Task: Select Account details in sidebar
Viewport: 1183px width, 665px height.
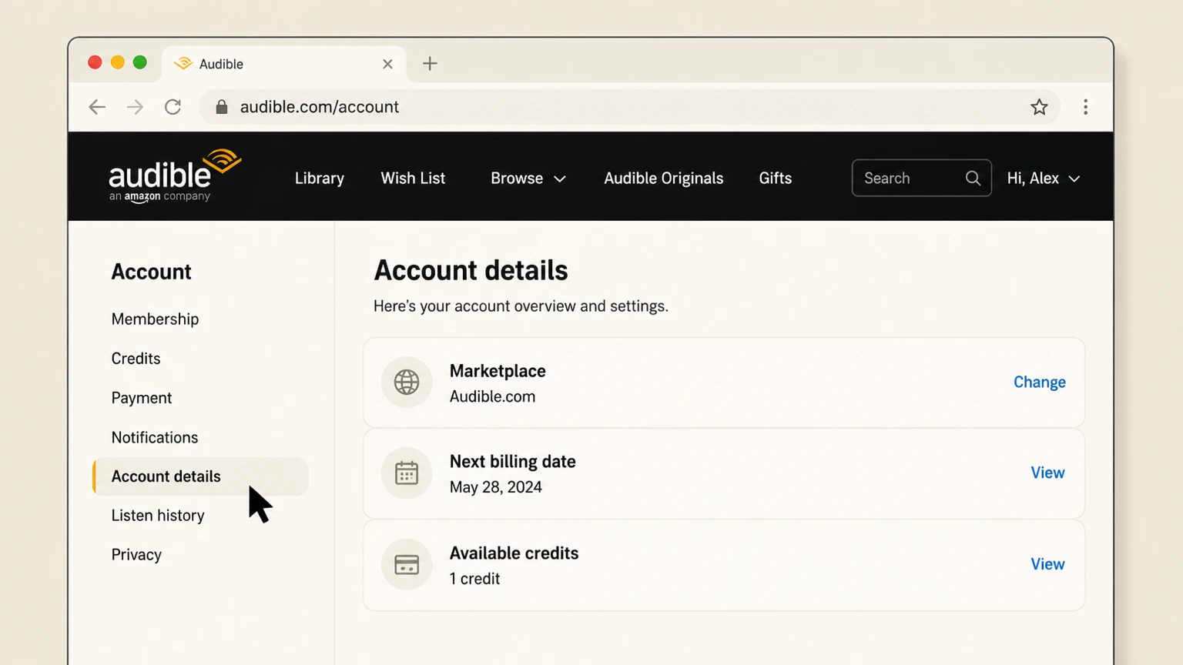Action: pyautogui.click(x=200, y=476)
